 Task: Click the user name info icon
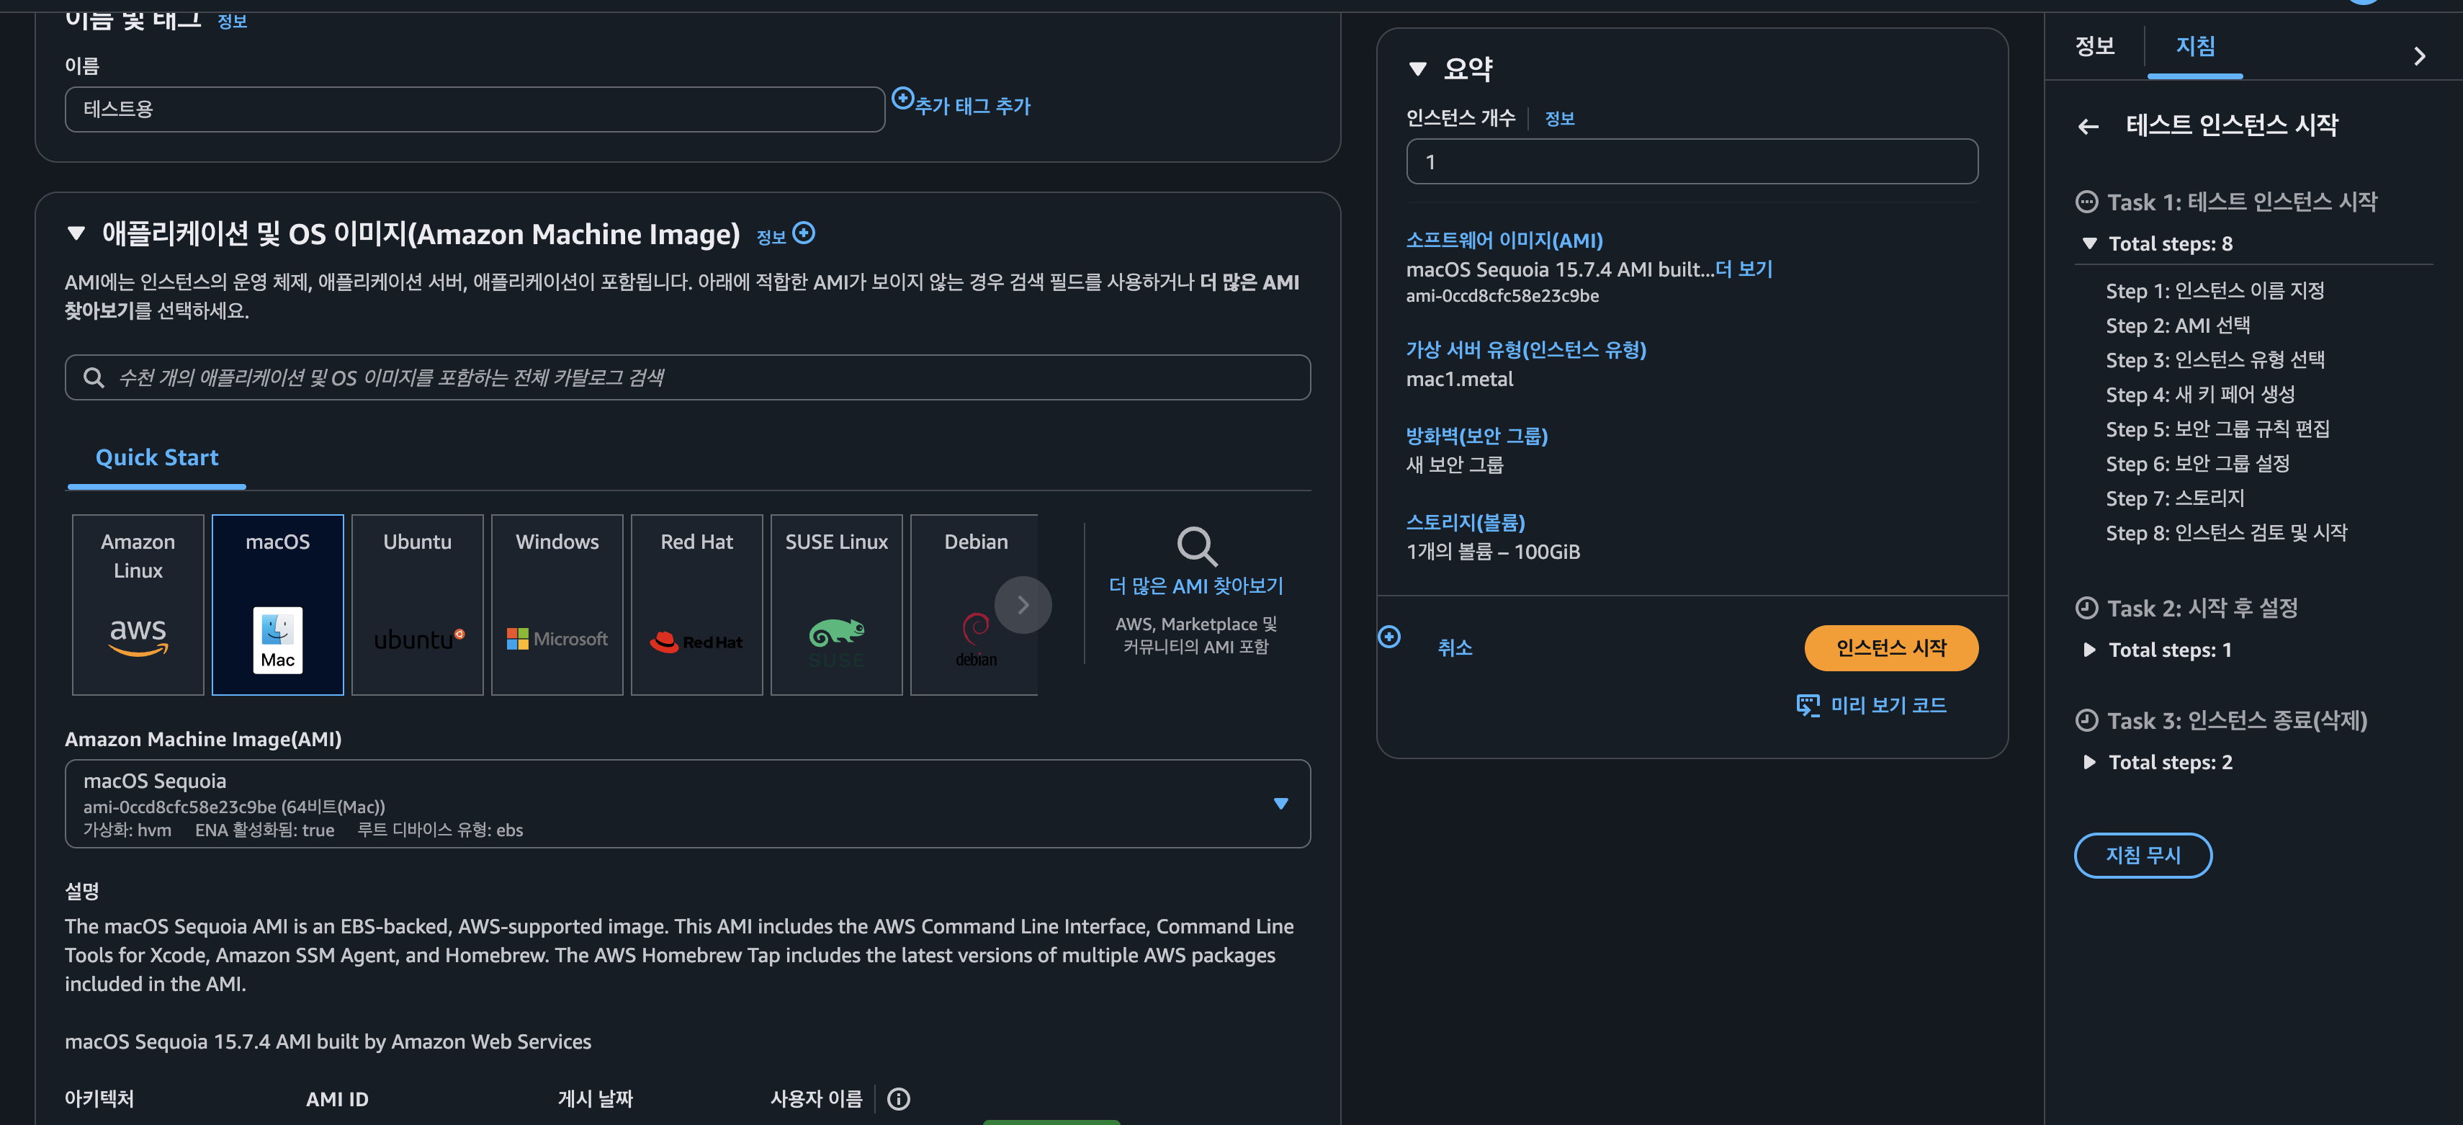(898, 1099)
